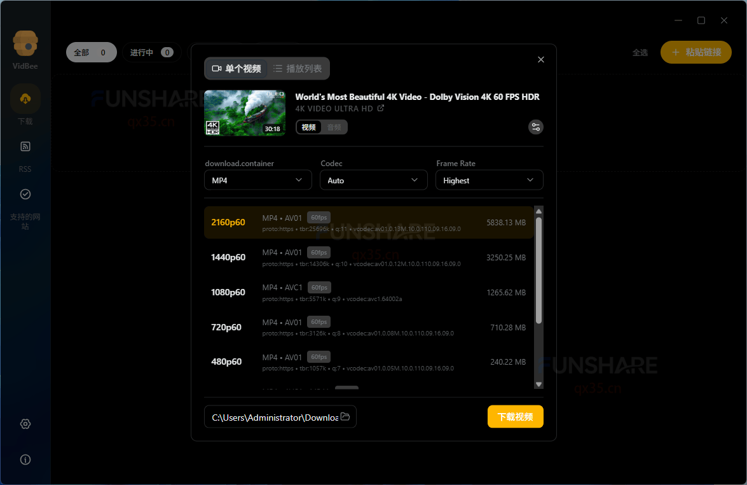
Task: Select the 1080p60 AVC1 format
Action: tap(369, 292)
